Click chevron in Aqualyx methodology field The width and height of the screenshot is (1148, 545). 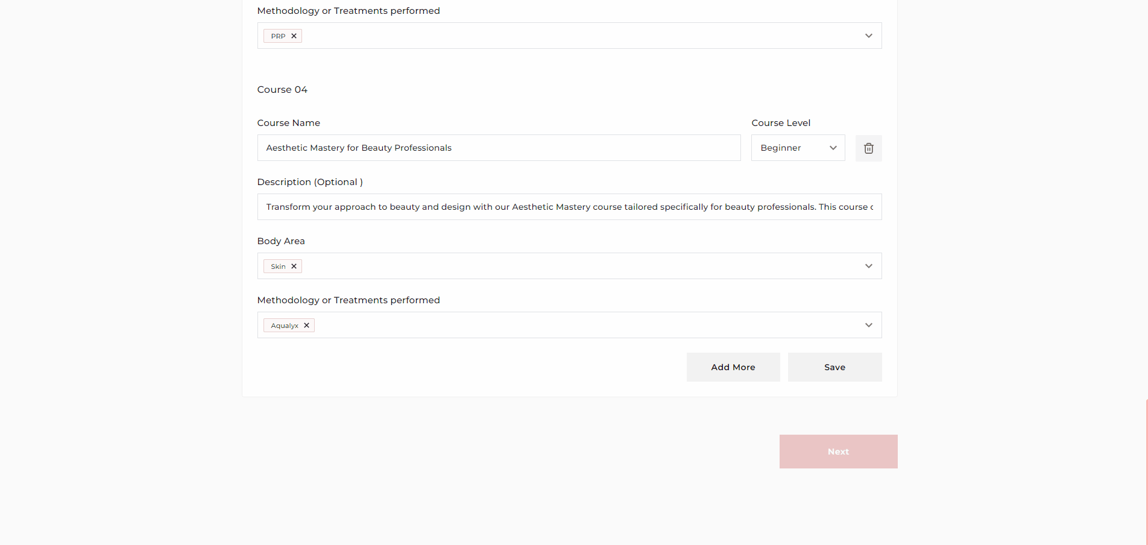[x=868, y=326]
